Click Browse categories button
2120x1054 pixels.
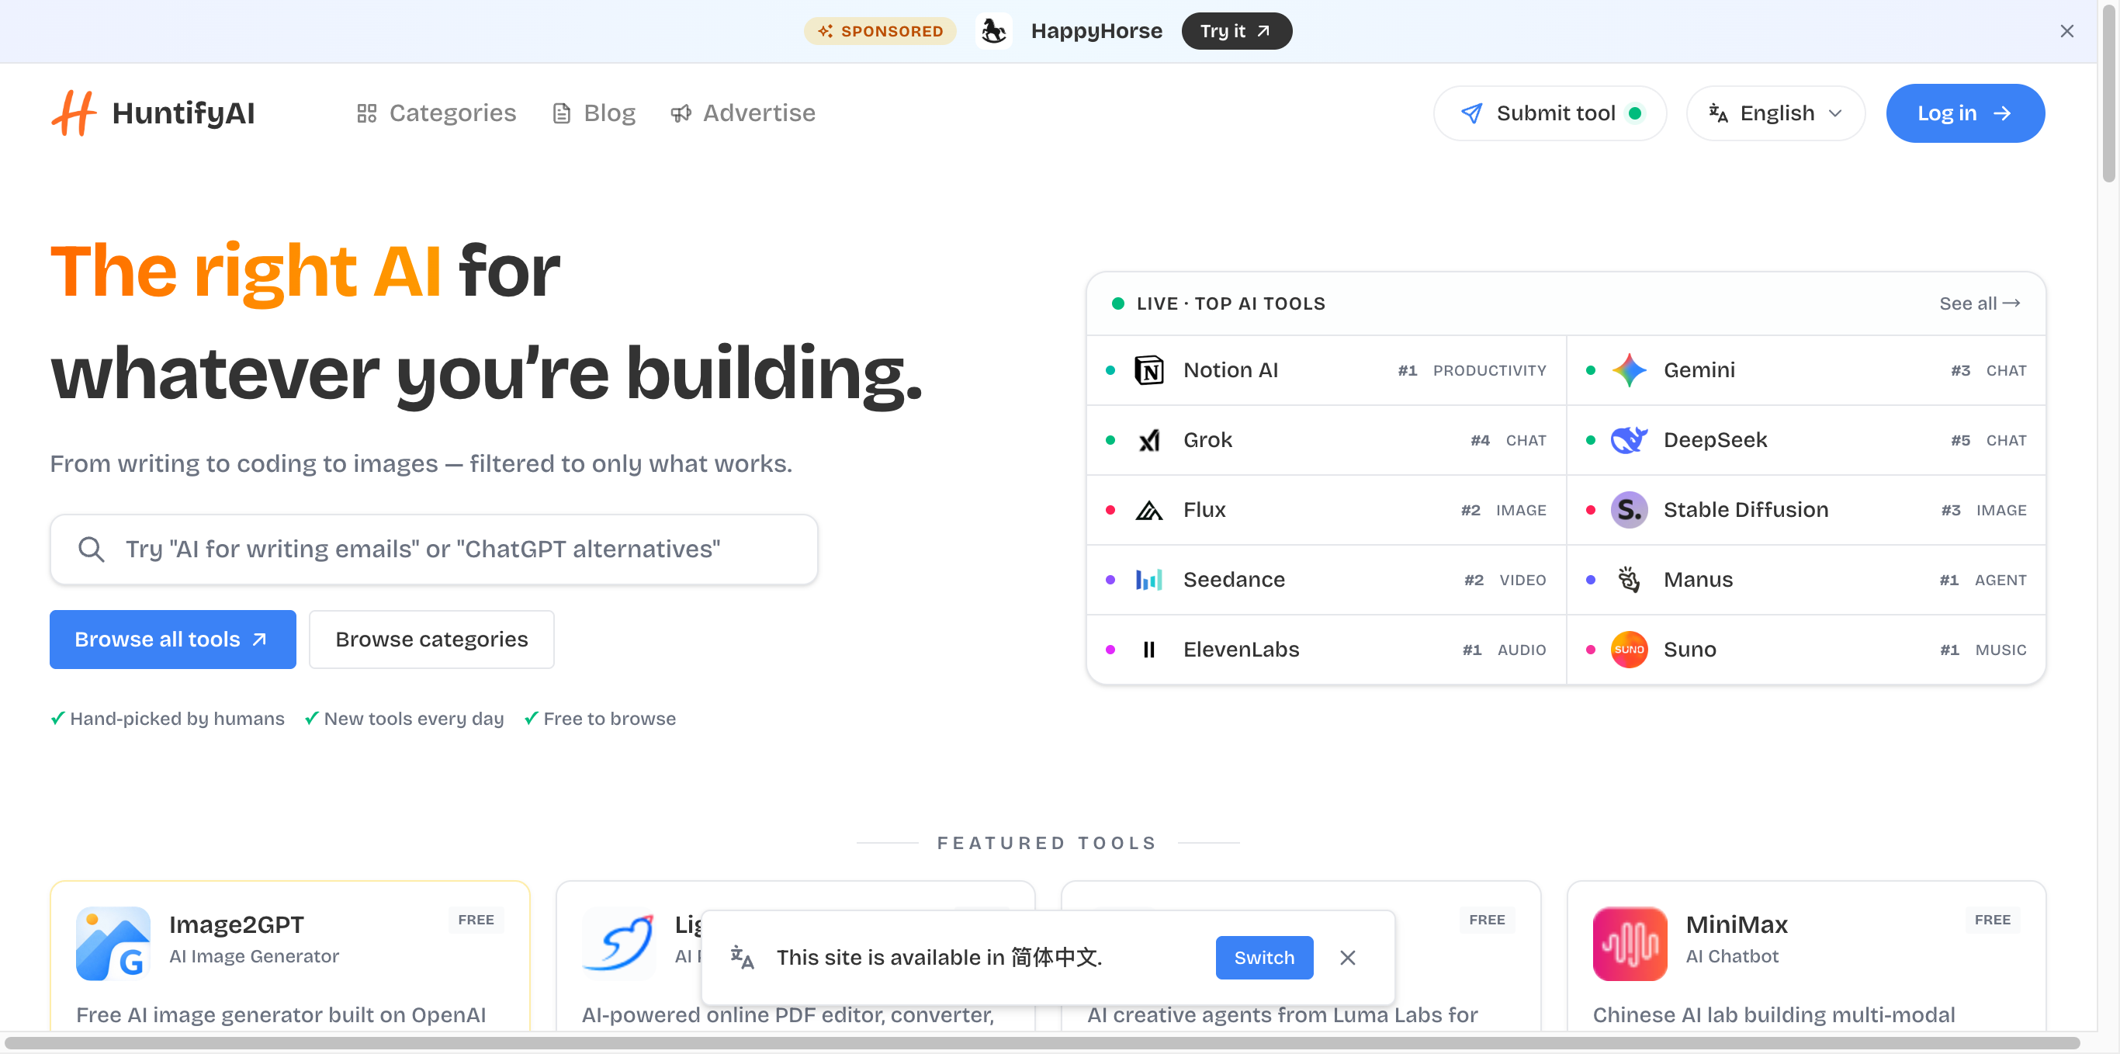(x=431, y=639)
